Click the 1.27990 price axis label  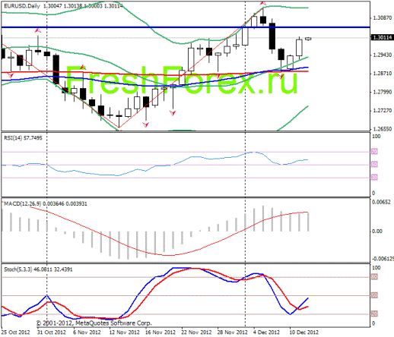(383, 92)
